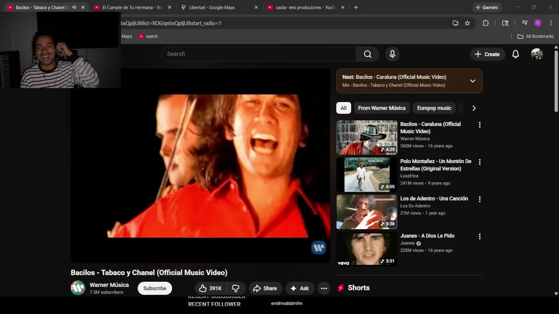The width and height of the screenshot is (559, 314).
Task: Click the Warner Music logo watermark on video
Action: [x=318, y=248]
